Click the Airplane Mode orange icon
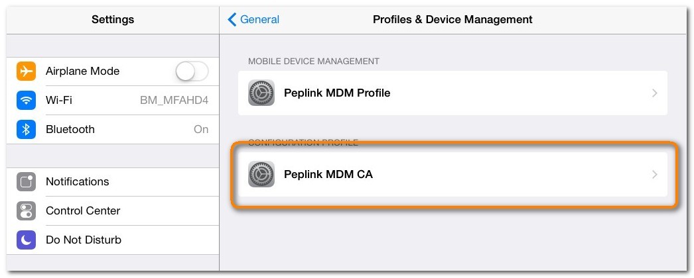The width and height of the screenshot is (694, 278). [x=26, y=71]
